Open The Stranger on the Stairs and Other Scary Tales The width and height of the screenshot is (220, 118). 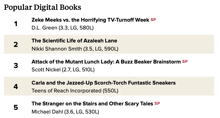tap(92, 104)
